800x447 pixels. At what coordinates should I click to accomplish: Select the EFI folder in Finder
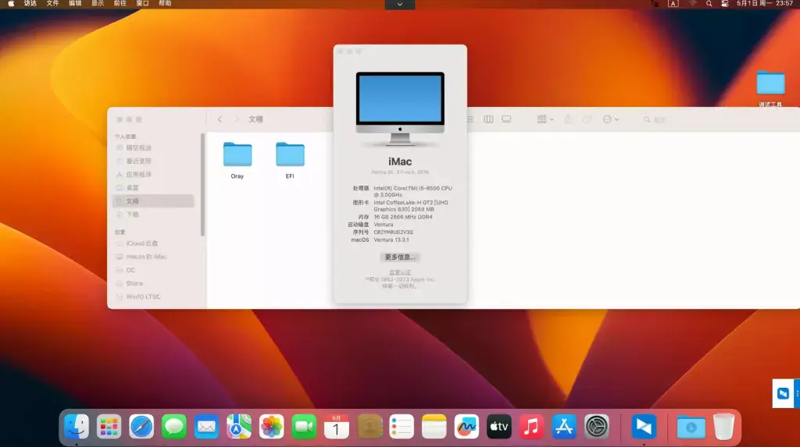point(290,160)
